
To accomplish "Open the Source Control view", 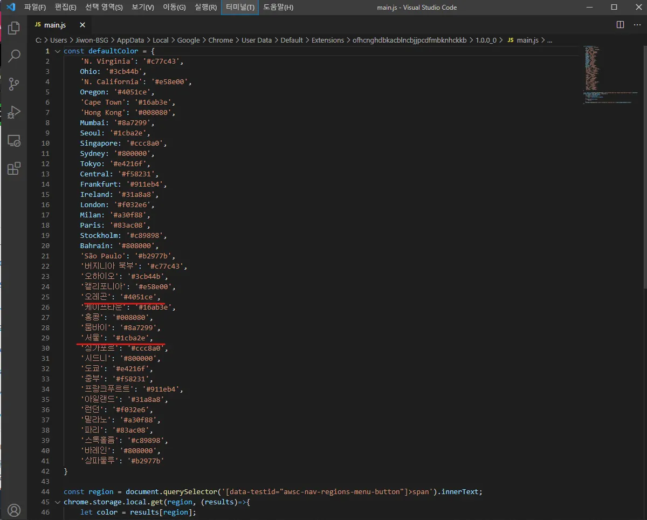I will (x=15, y=84).
